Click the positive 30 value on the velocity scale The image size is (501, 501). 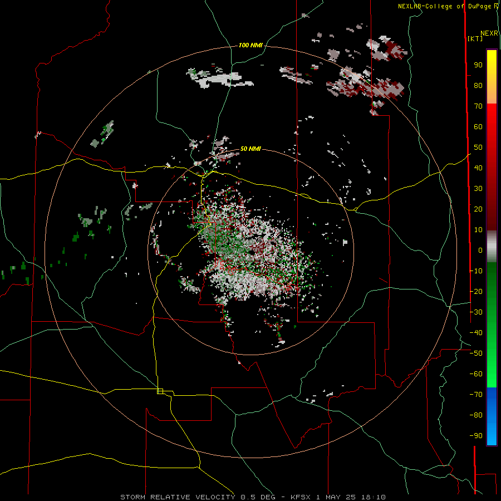tap(478, 189)
